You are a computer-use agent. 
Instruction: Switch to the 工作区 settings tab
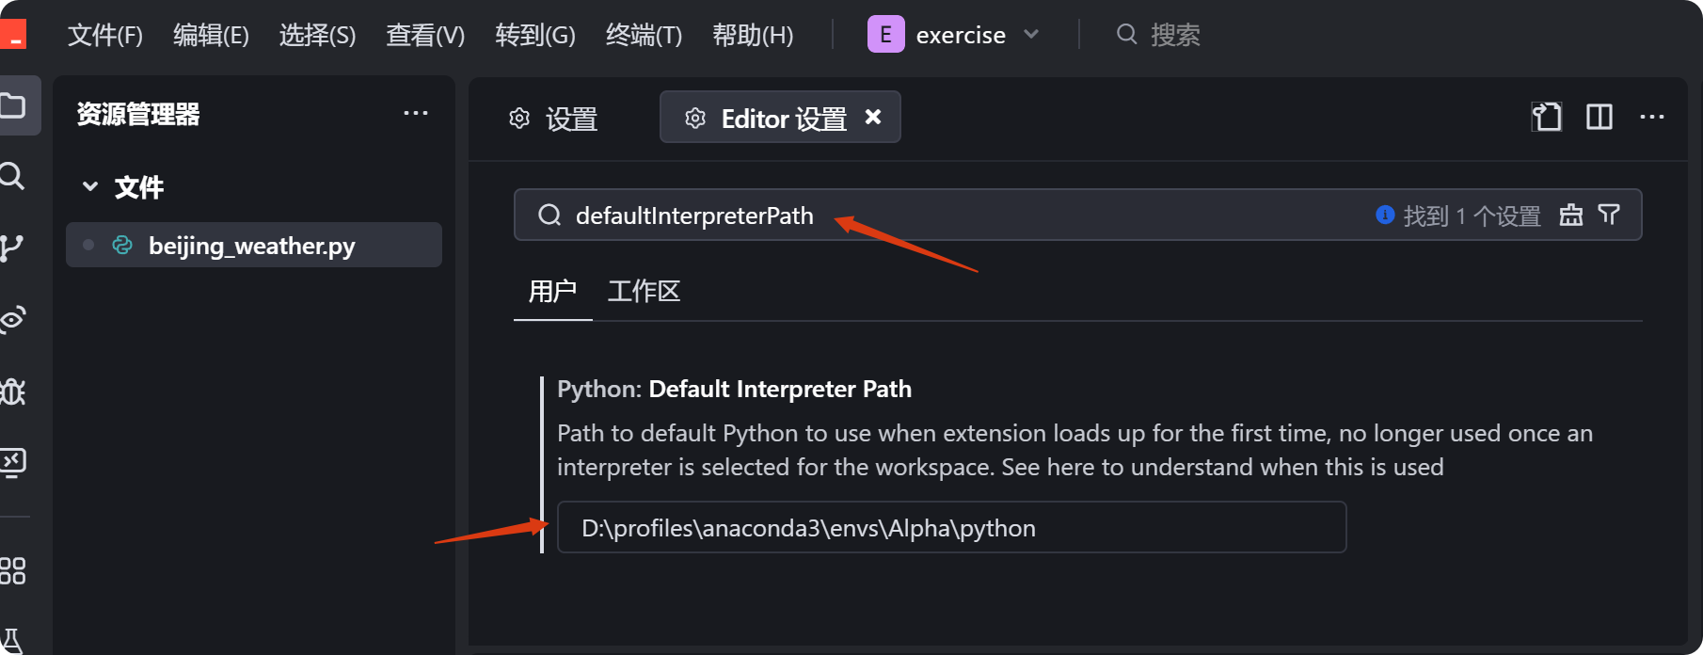644,291
